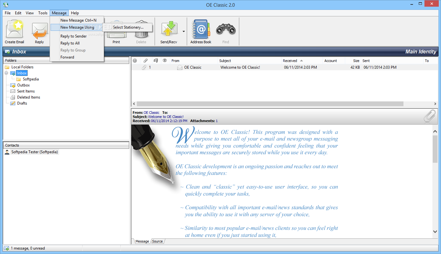
Task: Click the paperclip attachment icon in preview header
Action: (x=430, y=116)
